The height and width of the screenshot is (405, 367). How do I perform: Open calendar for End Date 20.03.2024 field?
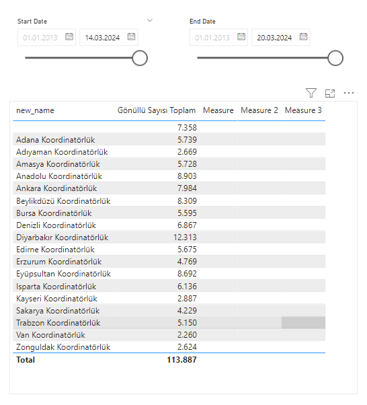[x=304, y=37]
